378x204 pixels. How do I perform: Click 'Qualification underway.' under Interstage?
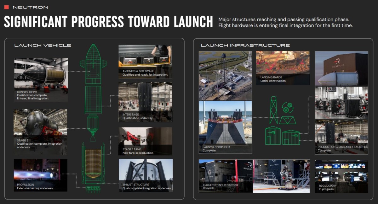coord(138,118)
